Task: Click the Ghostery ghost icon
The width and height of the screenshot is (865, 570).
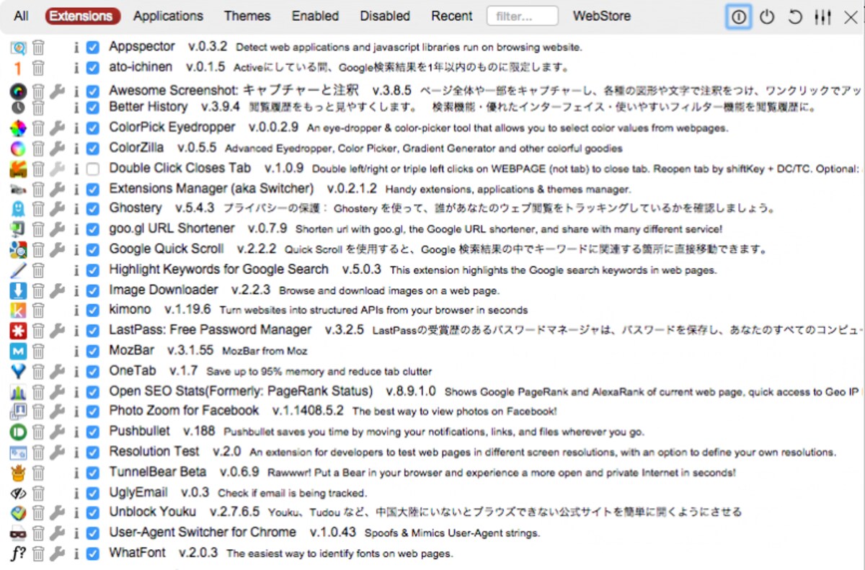Action: 18,209
